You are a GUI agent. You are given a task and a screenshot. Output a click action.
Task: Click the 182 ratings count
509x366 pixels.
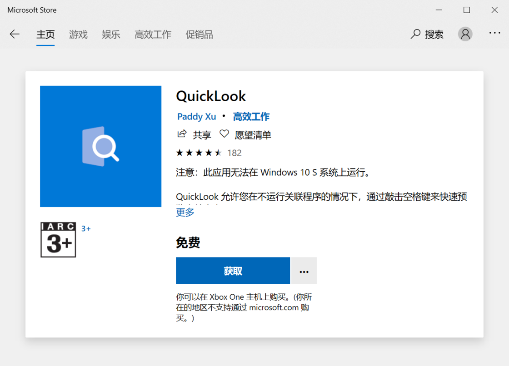235,153
